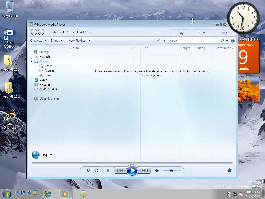
Task: Sort by the Length column header
Action: click(x=187, y=48)
